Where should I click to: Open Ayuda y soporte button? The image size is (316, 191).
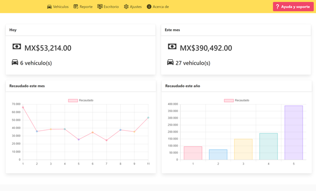tap(293, 7)
